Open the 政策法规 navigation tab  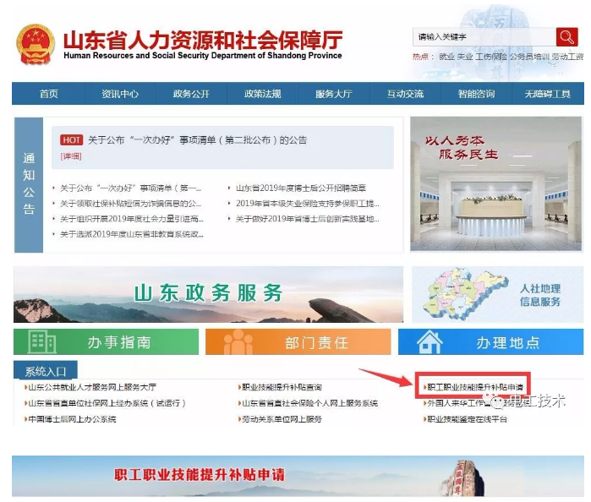click(262, 94)
